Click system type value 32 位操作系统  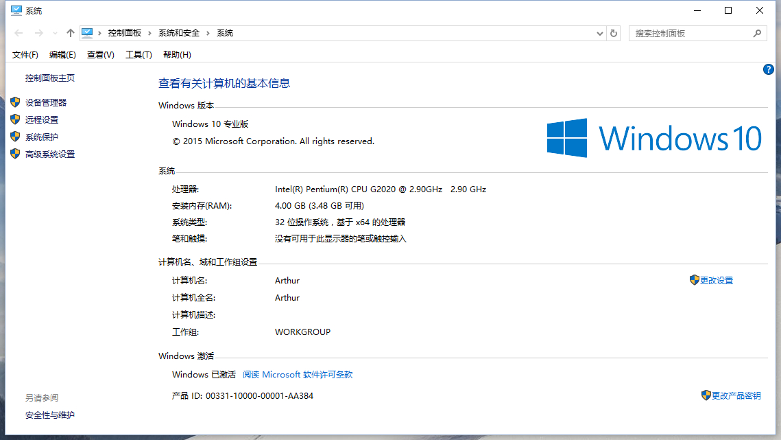340,222
